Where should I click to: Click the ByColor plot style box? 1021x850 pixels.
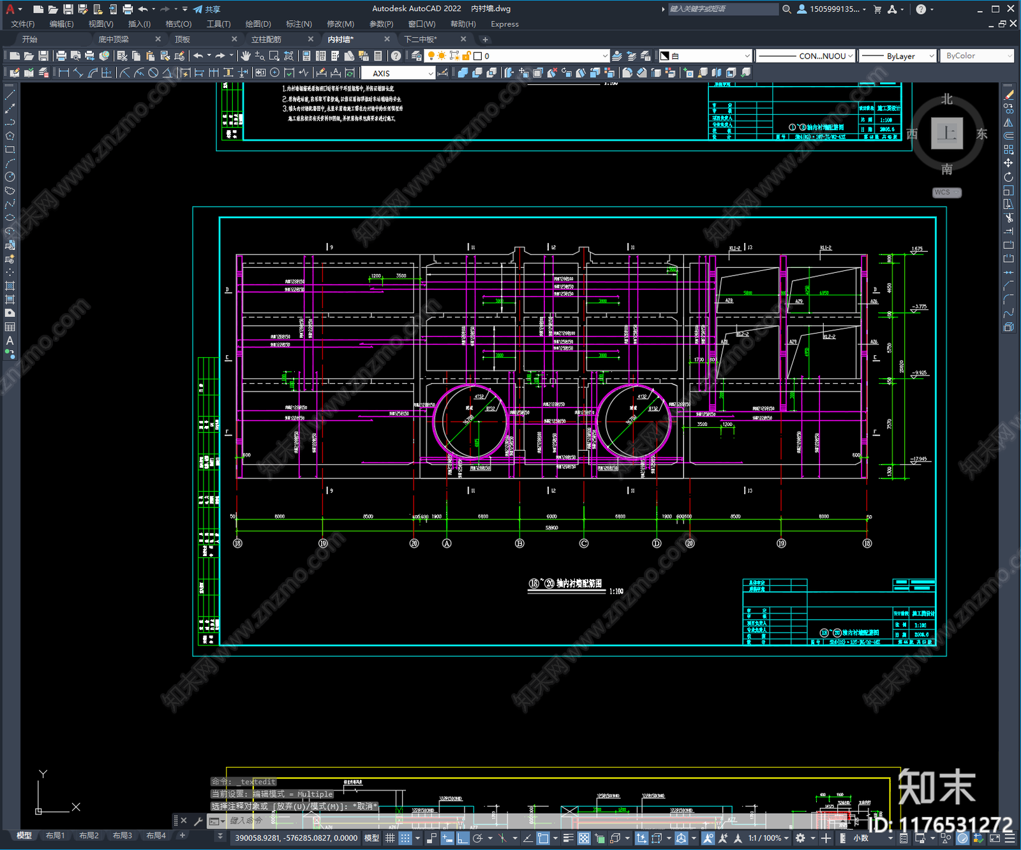[x=977, y=56]
